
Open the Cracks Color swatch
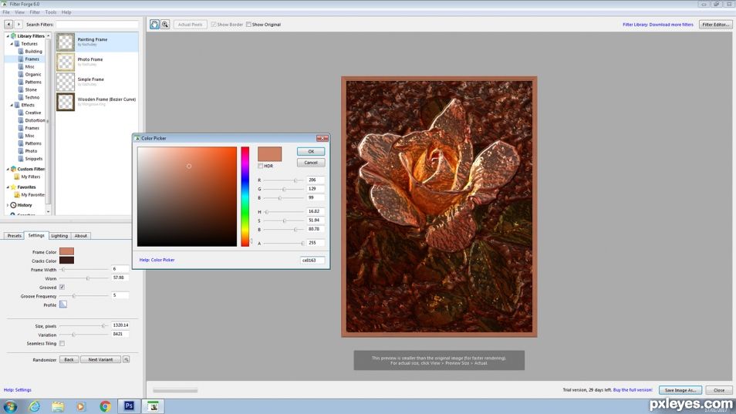[x=66, y=261]
